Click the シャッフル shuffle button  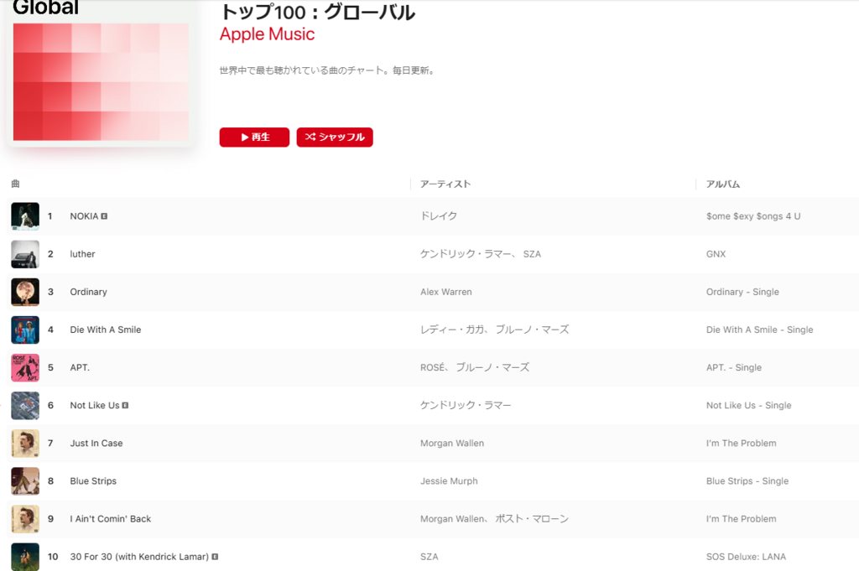click(x=335, y=137)
